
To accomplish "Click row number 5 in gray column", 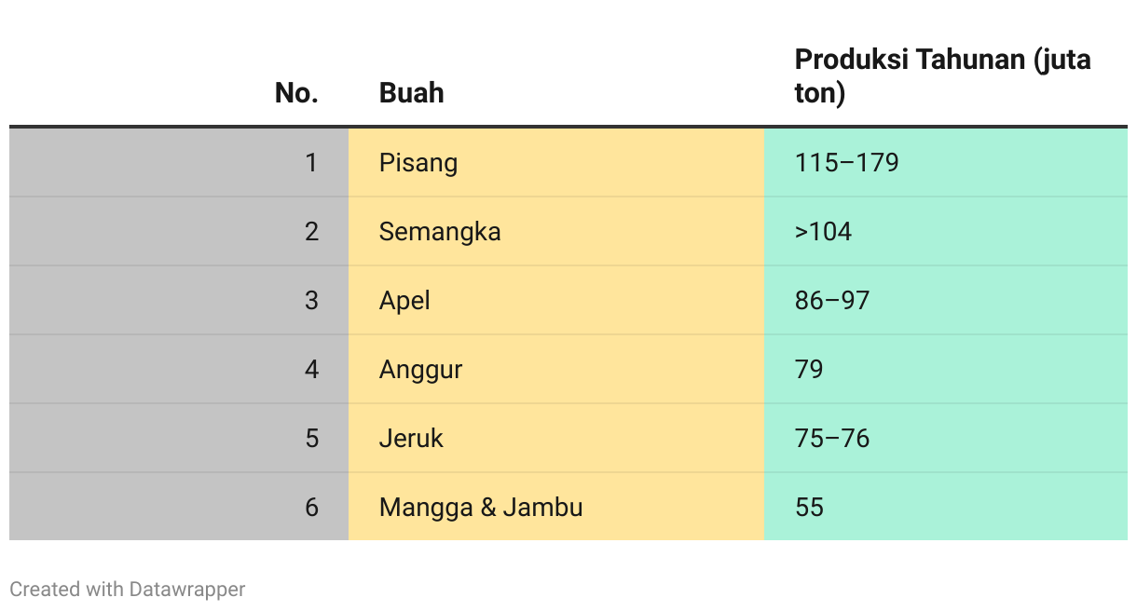I will [311, 439].
